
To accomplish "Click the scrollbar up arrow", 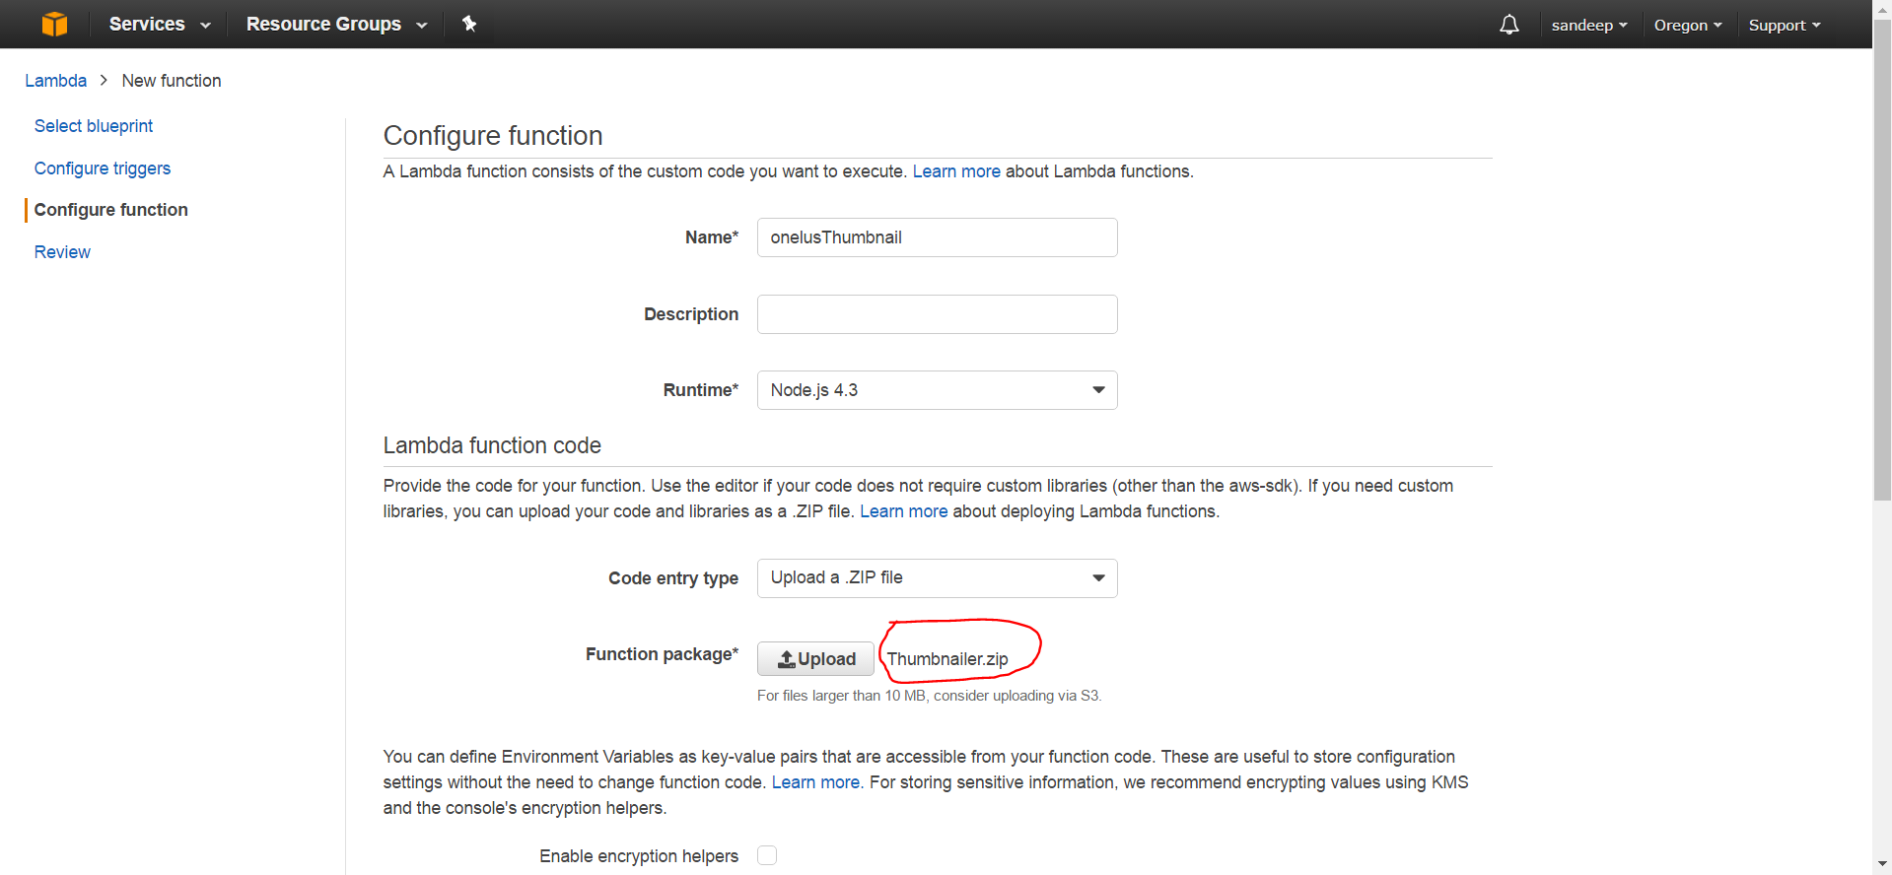I will click(1882, 8).
